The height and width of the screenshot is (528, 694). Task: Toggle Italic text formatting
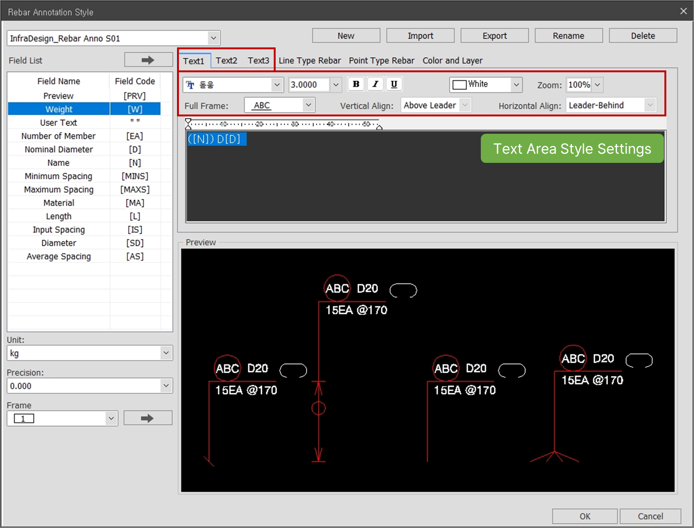(x=375, y=84)
